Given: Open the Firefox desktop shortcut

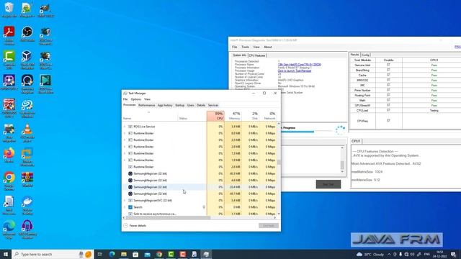Looking at the screenshot, I should (x=9, y=155).
